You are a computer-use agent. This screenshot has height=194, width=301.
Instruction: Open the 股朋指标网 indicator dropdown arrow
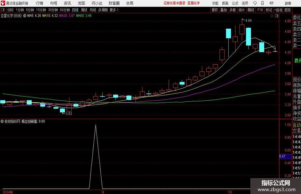(x=2, y=121)
